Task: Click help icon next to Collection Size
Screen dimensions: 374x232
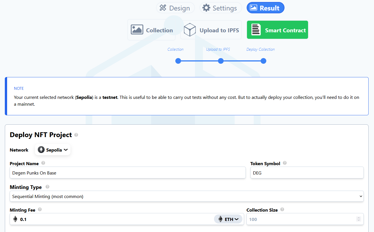Action: coord(282,210)
